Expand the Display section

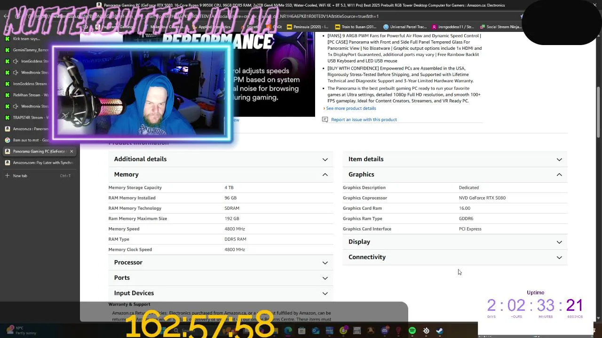(455, 242)
